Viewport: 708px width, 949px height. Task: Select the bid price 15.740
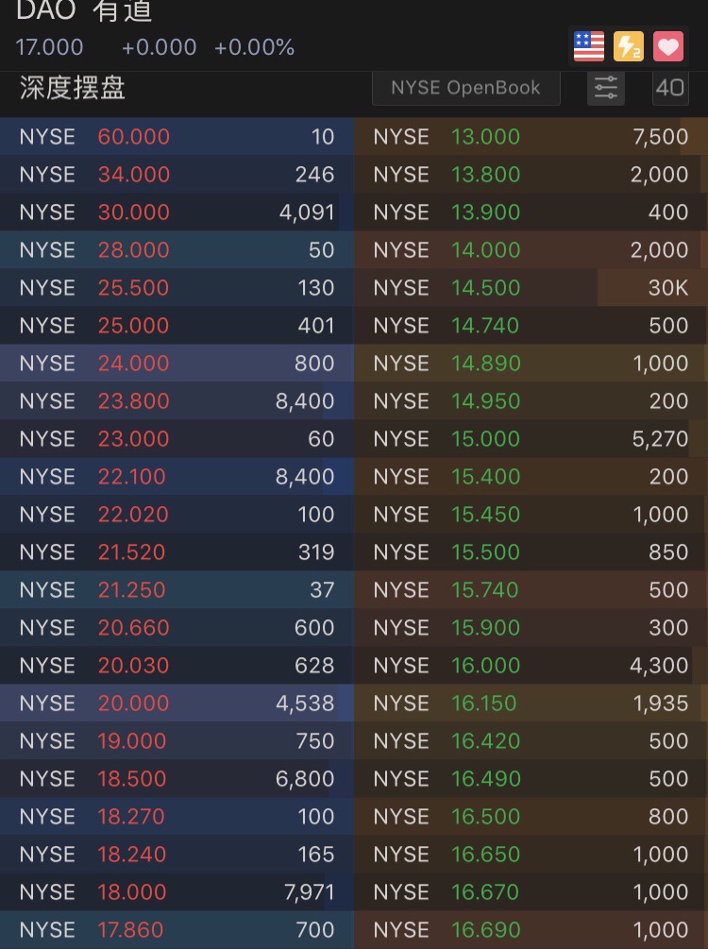[x=485, y=589]
